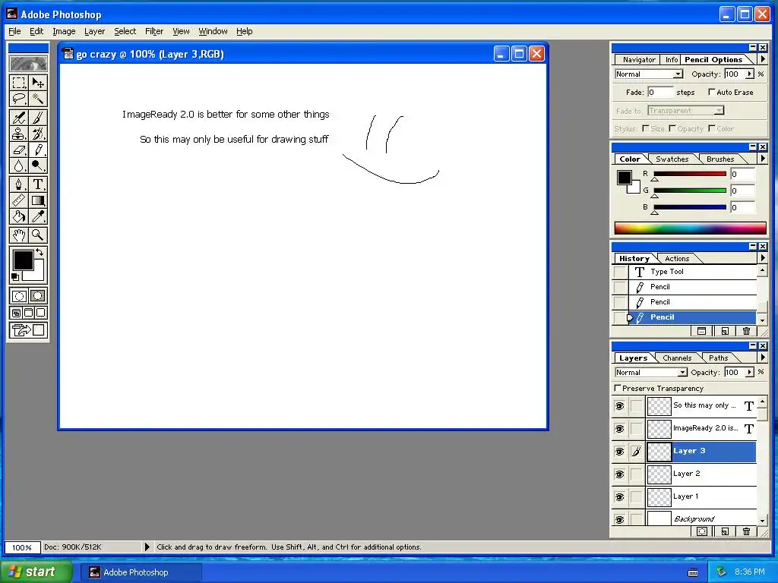This screenshot has width=778, height=583.
Task: Select the Hand tool
Action: (x=19, y=235)
